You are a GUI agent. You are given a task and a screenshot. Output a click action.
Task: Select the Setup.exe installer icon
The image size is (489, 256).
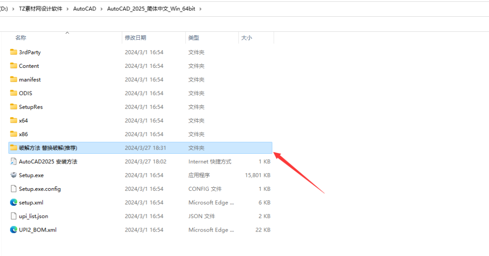tap(14, 175)
